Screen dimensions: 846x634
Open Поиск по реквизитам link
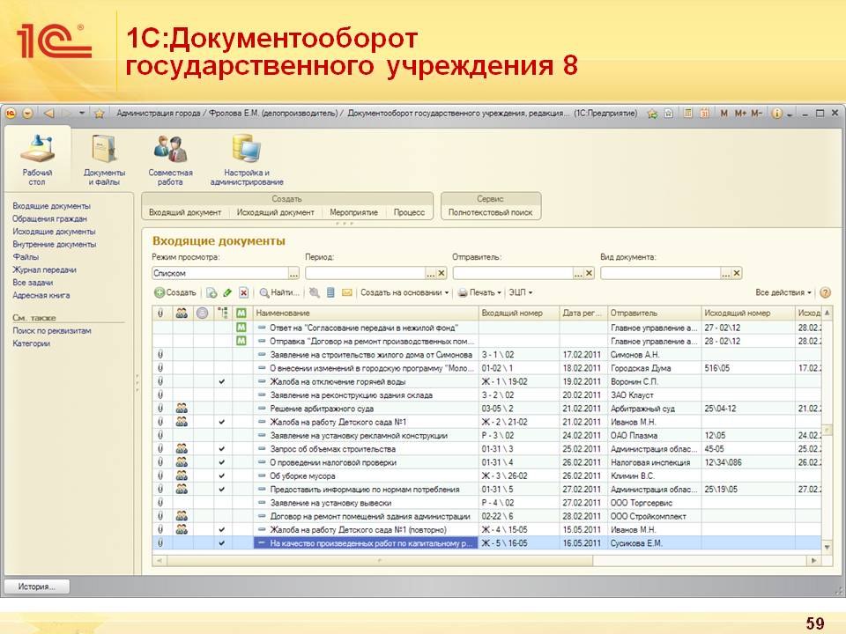coord(52,331)
